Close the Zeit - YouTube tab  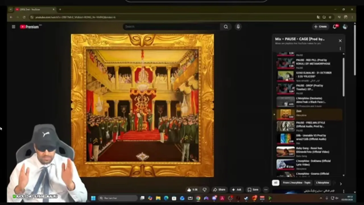[53, 9]
